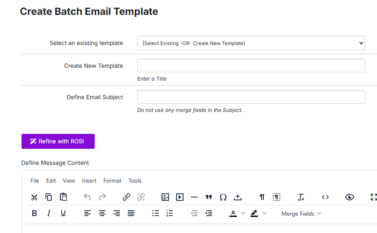Viewport: 377px width, 233px height.
Task: Show invisible characters with pilcrow icon
Action: coord(262,197)
